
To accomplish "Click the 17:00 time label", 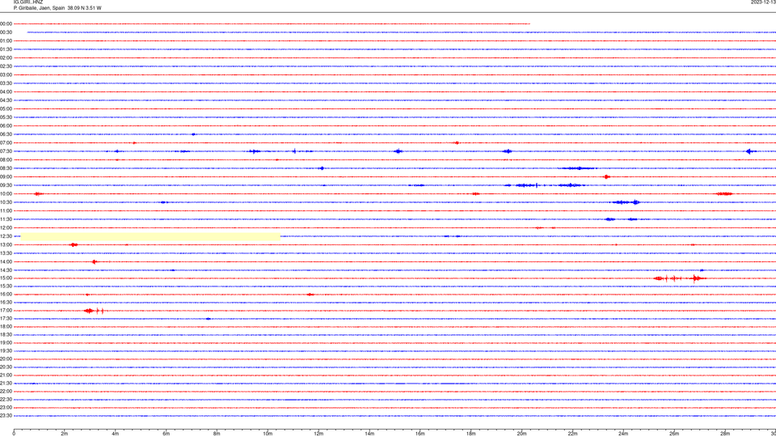I will [6, 311].
